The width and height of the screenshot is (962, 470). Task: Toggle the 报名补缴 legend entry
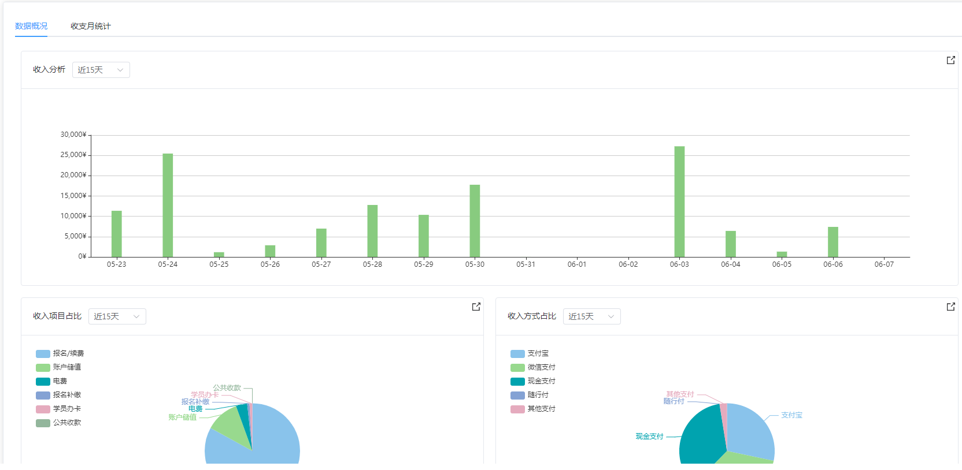58,395
